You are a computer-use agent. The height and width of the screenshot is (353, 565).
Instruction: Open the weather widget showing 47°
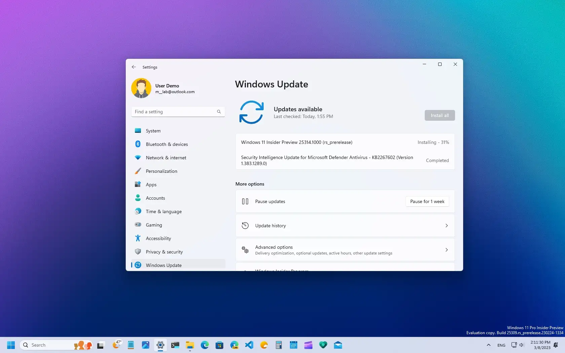pos(116,345)
